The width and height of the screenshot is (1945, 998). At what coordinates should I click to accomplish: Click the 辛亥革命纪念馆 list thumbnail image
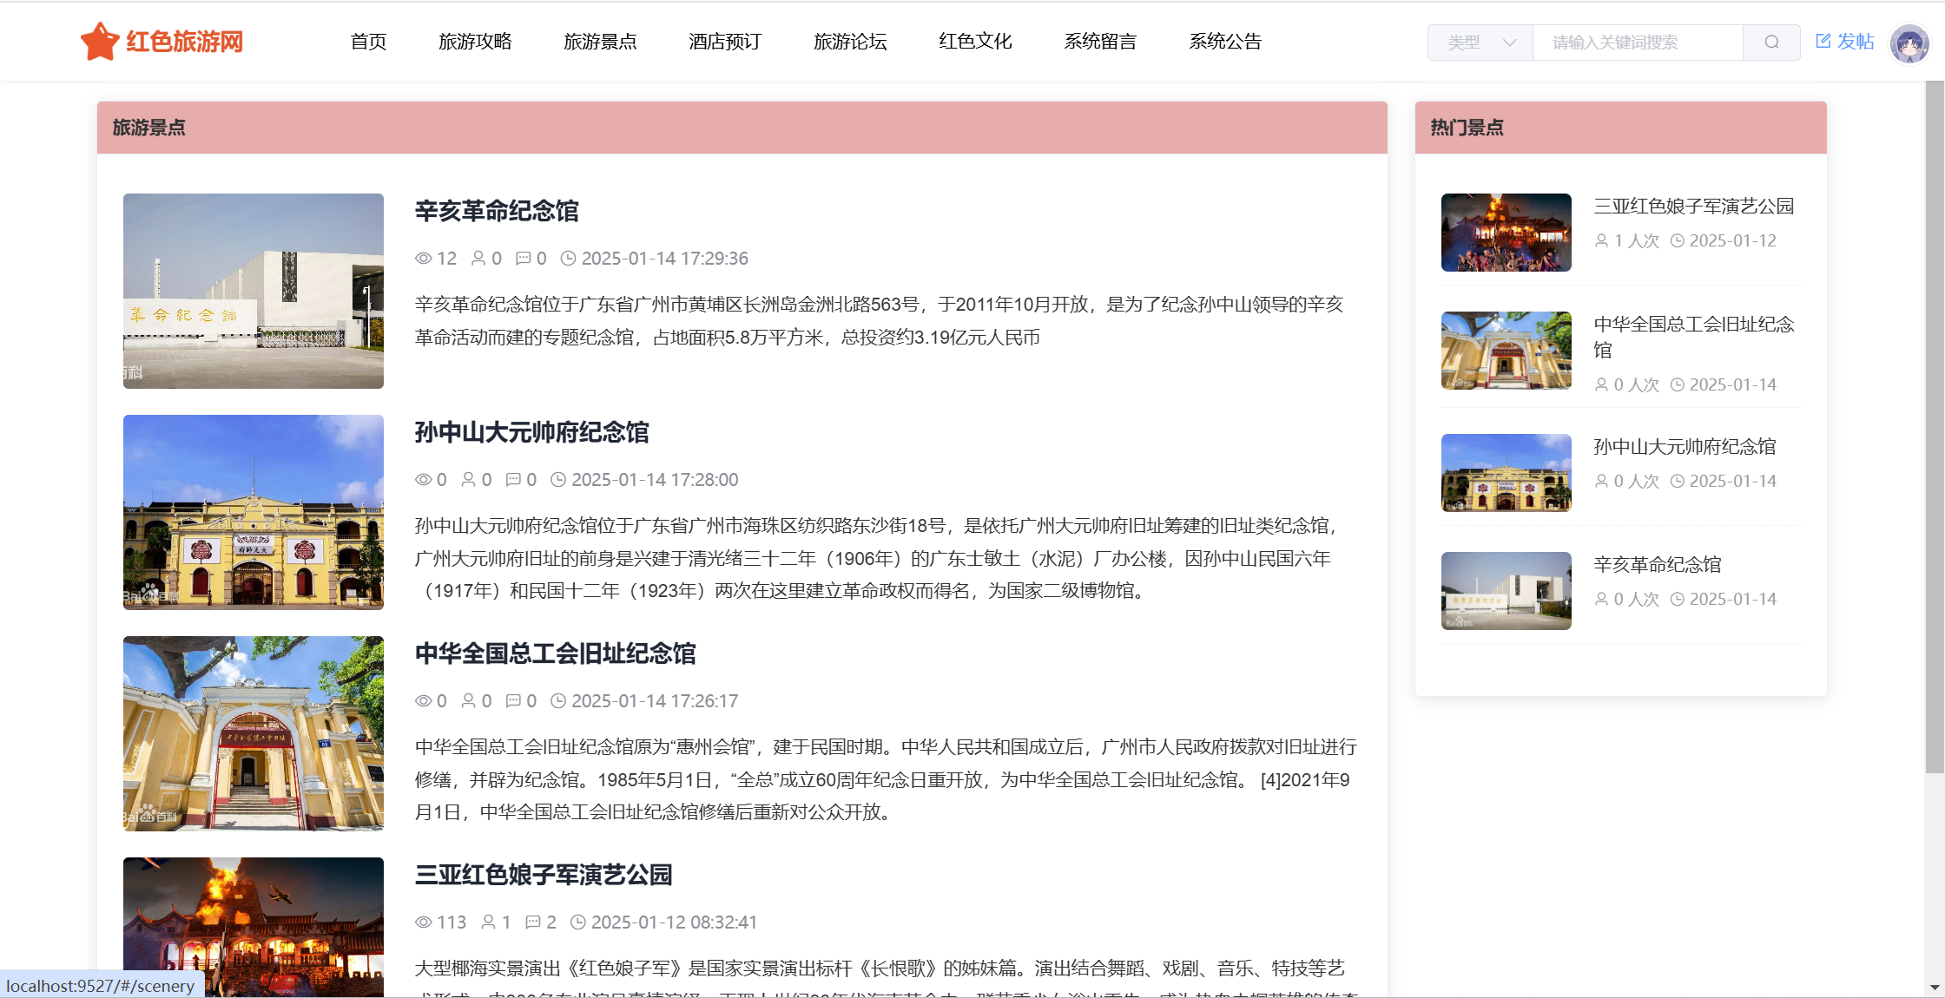[x=254, y=291]
